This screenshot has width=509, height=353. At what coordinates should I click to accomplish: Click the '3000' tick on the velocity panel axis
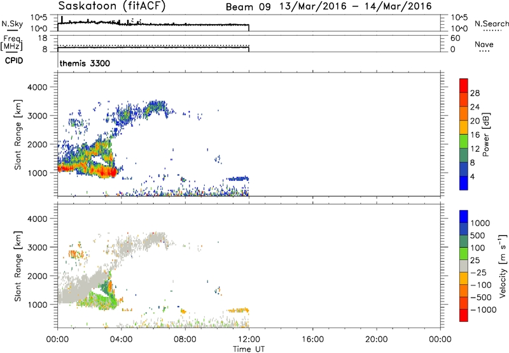click(38, 247)
